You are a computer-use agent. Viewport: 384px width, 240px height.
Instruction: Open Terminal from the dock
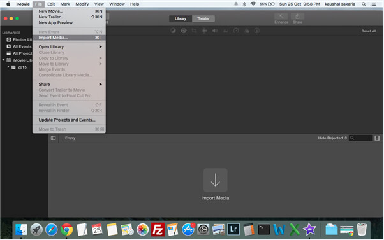click(x=264, y=230)
